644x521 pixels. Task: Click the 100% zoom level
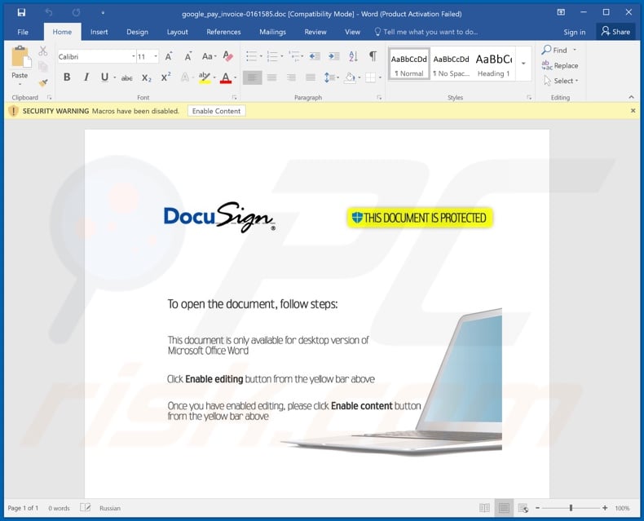pyautogui.click(x=622, y=508)
